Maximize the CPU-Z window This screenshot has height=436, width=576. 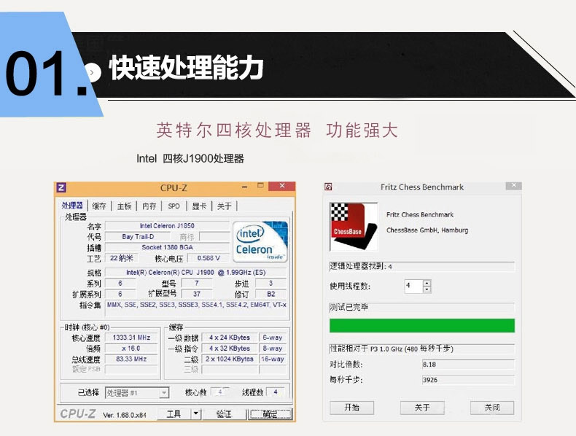pos(260,186)
